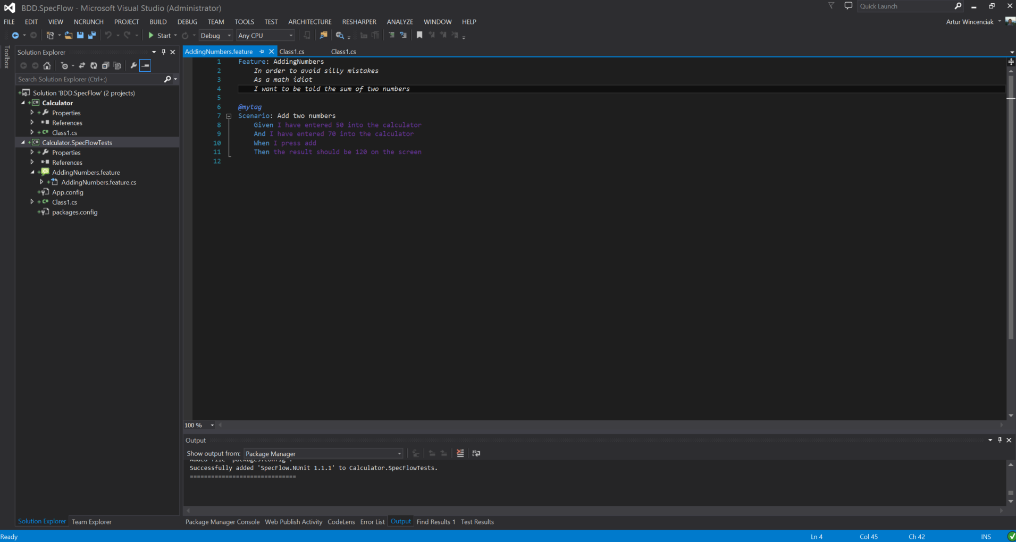The height and width of the screenshot is (542, 1016).
Task: Switch to the Error List tab
Action: point(372,522)
